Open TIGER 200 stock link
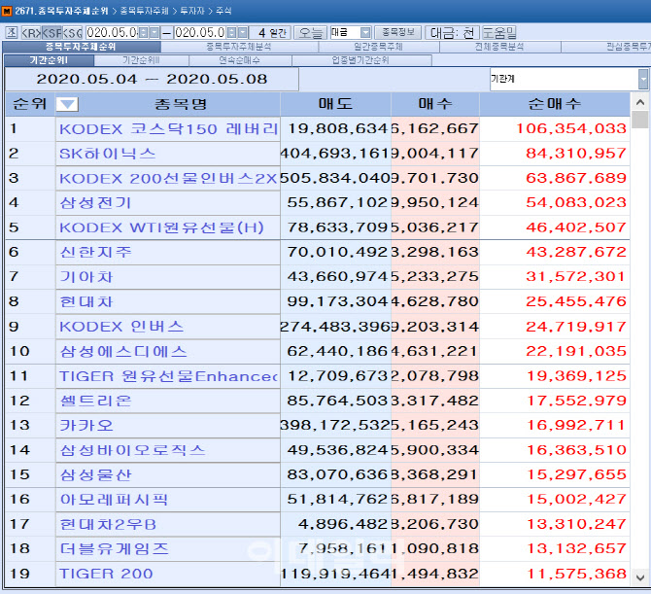The height and width of the screenshot is (594, 651). [x=106, y=574]
